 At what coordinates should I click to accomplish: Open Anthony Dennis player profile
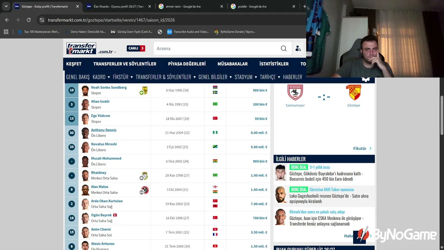point(104,130)
